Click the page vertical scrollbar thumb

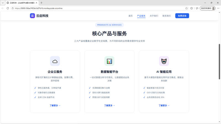(x=219, y=61)
